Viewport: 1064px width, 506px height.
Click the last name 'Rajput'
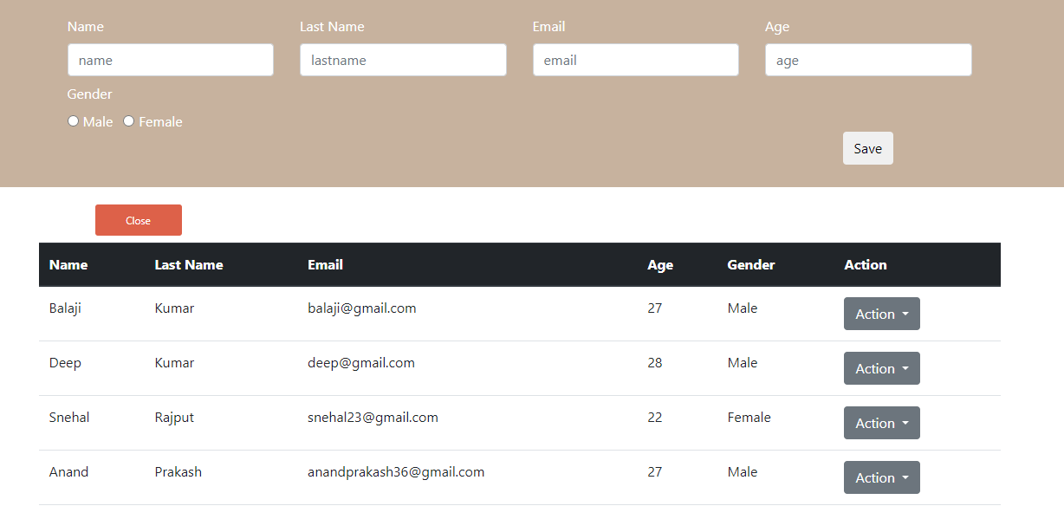click(x=174, y=418)
